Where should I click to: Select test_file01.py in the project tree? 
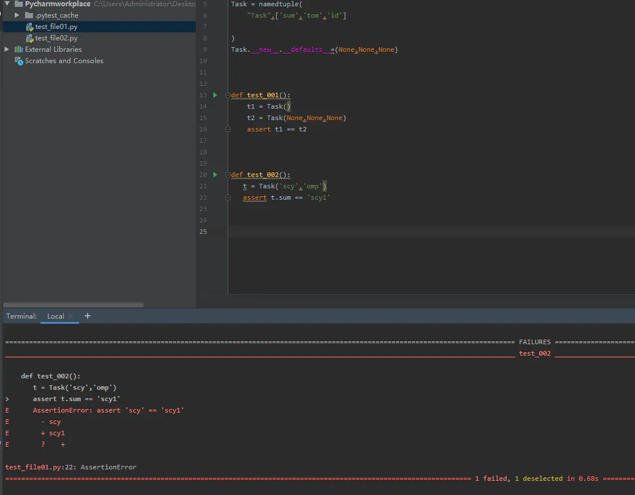pyautogui.click(x=99, y=27)
